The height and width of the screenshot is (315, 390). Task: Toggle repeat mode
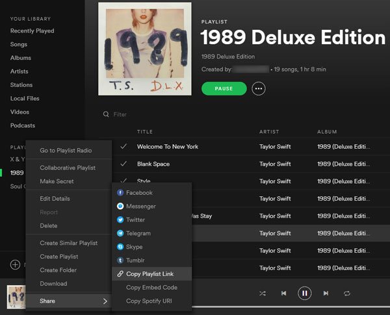pyautogui.click(x=347, y=294)
